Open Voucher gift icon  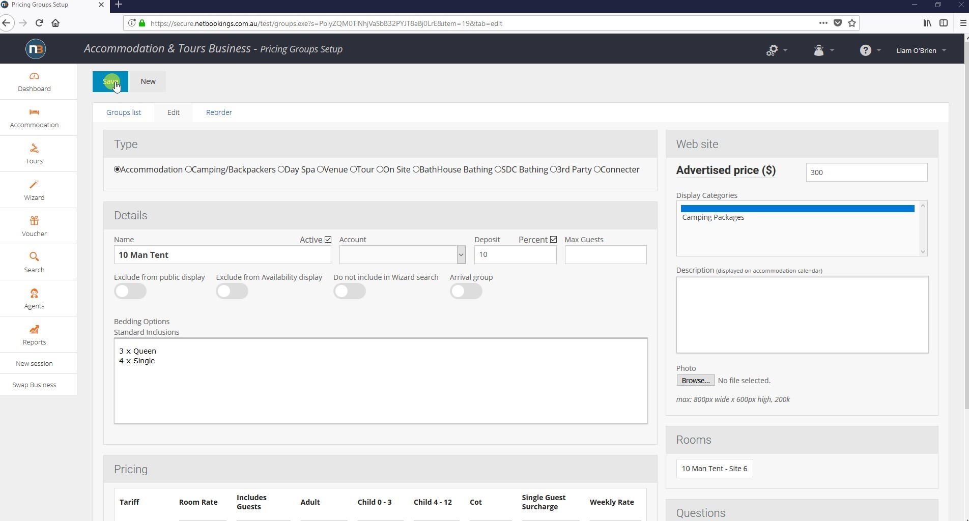tap(34, 220)
